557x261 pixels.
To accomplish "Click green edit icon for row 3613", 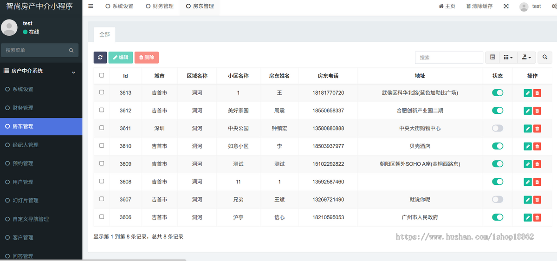I will pos(528,93).
